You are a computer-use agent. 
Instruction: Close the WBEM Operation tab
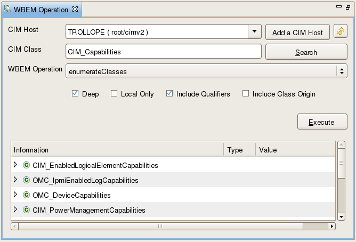coord(75,9)
